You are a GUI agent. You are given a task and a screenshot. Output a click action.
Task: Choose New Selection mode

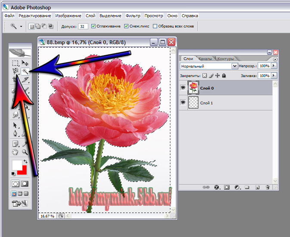32,26
